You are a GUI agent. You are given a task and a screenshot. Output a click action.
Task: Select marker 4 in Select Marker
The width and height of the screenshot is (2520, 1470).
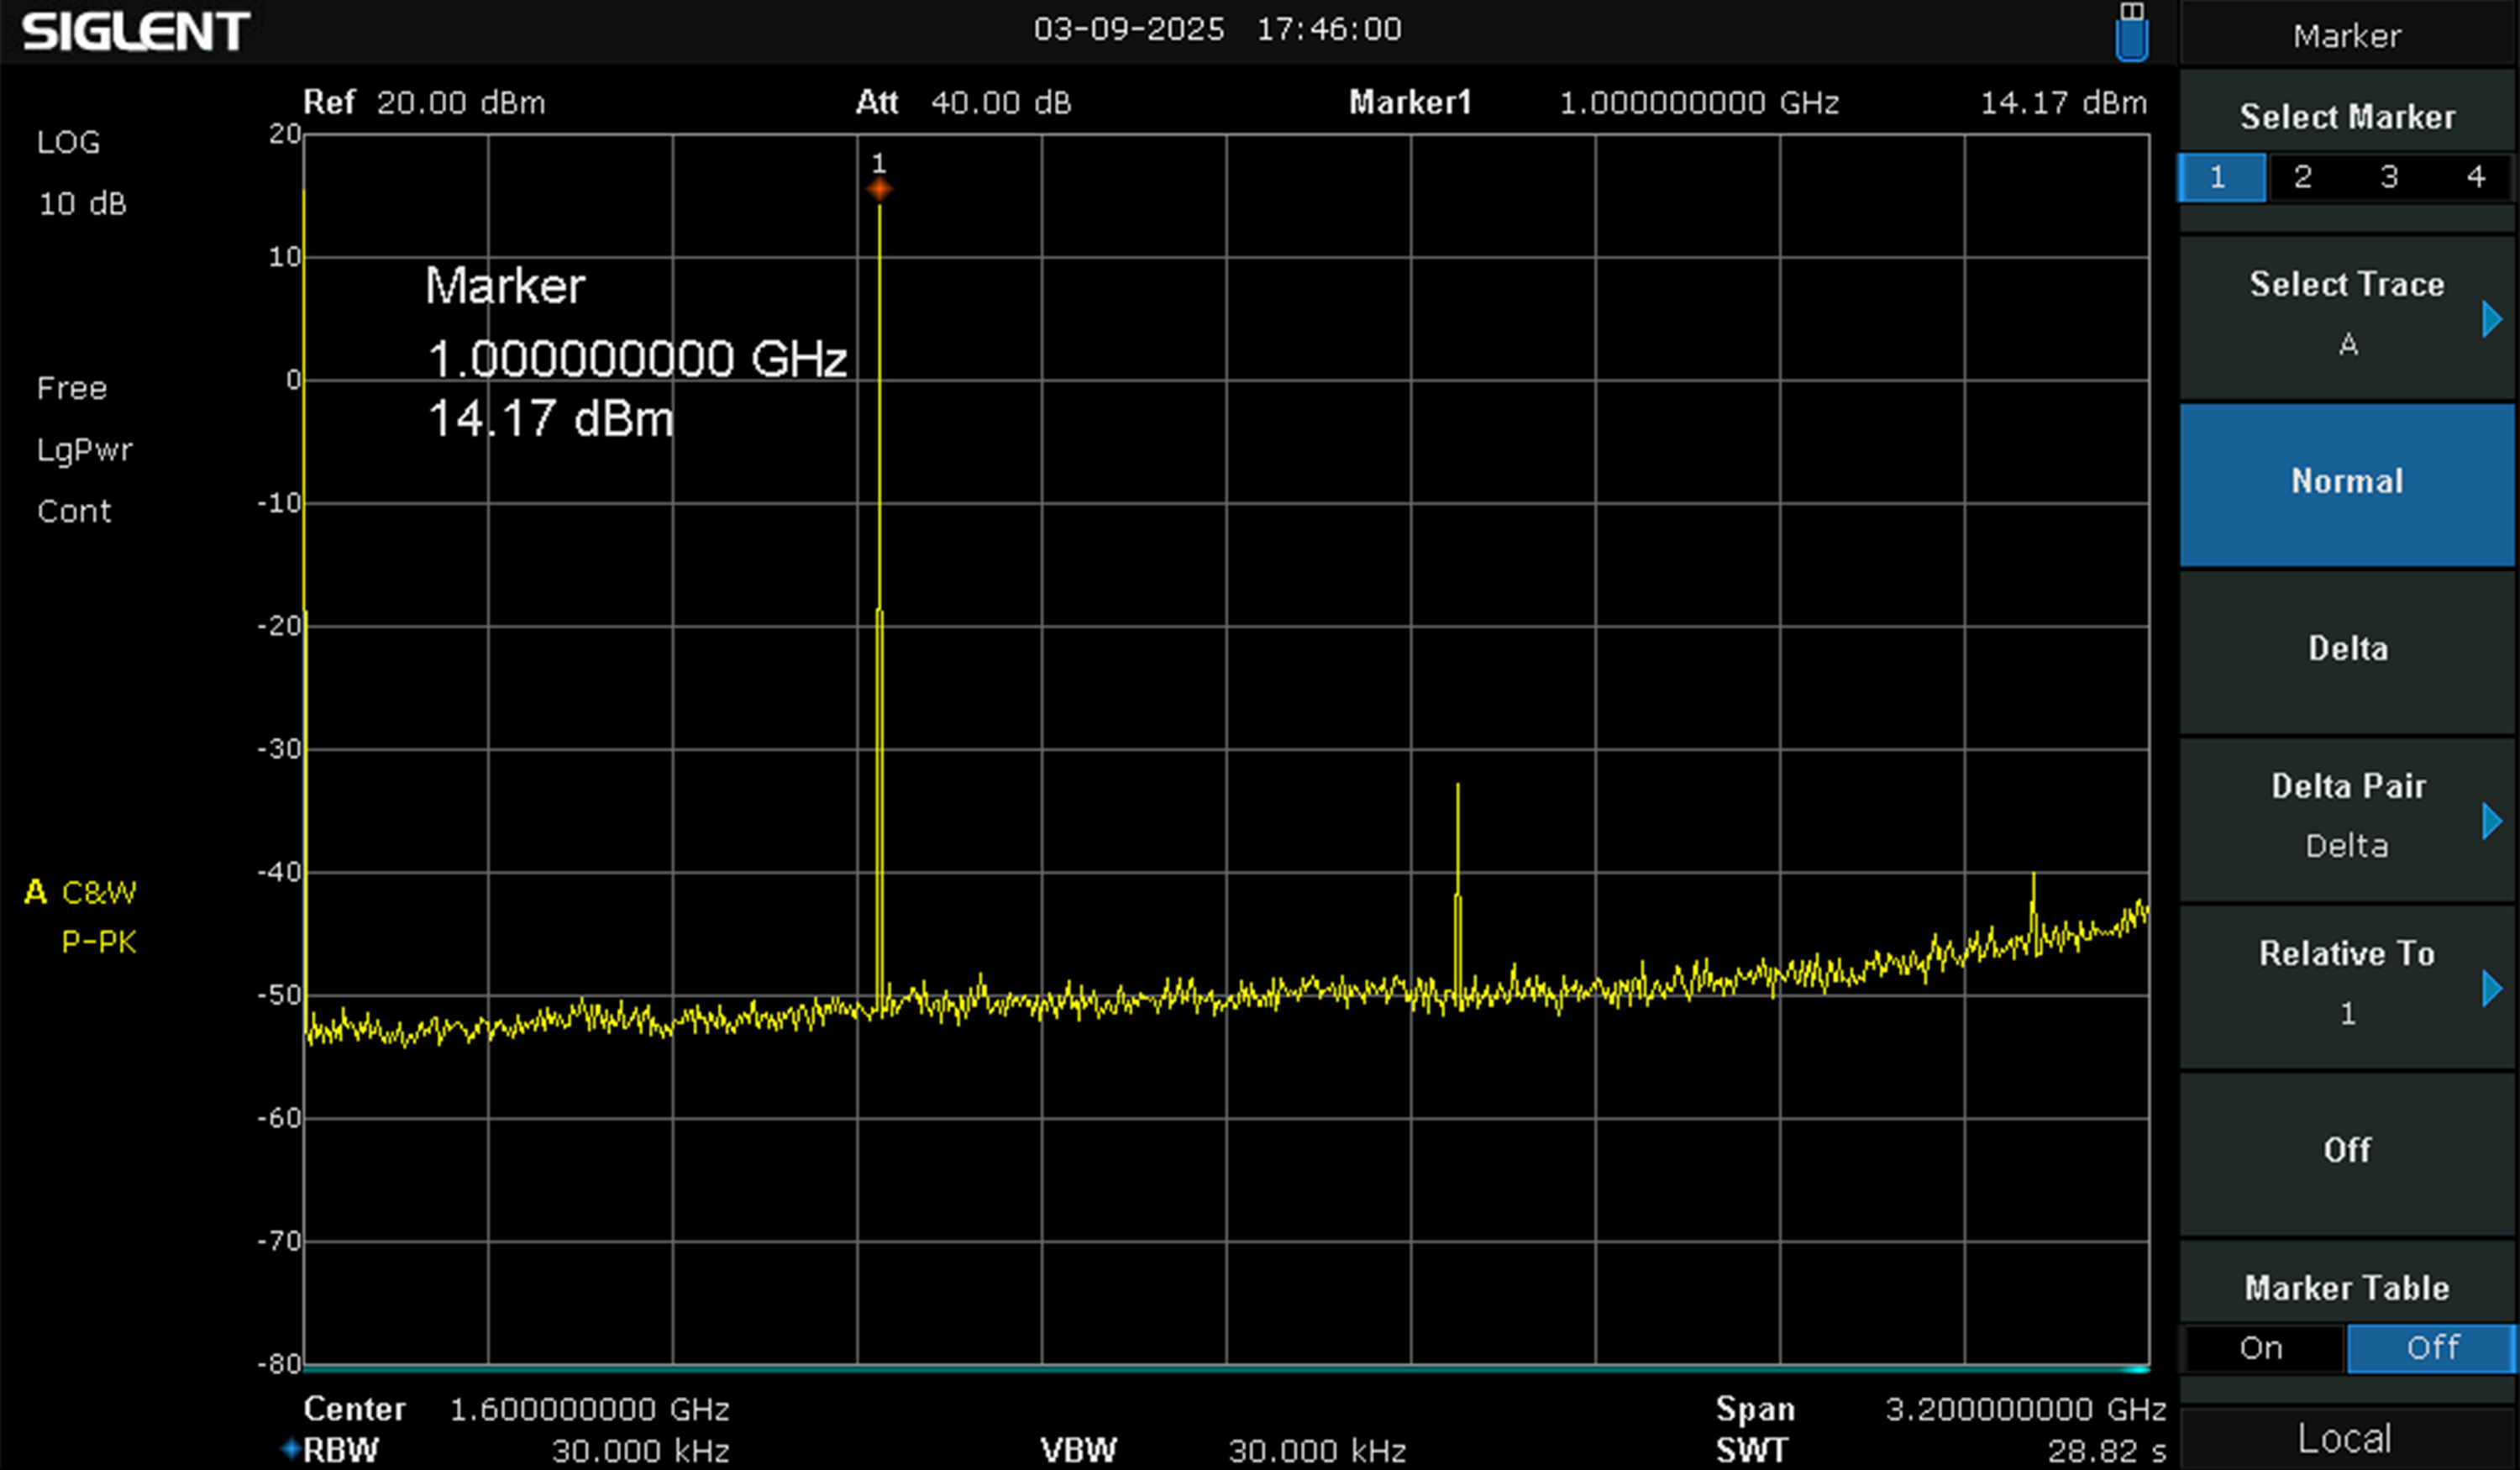tap(2476, 177)
